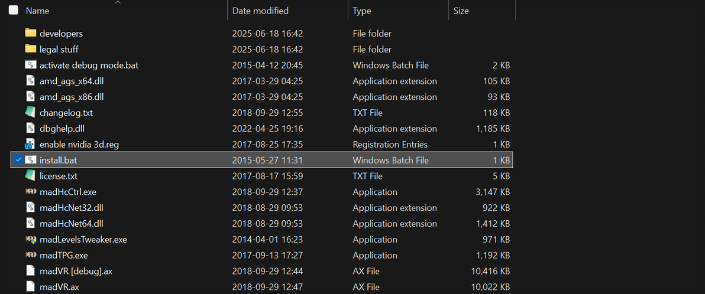The height and width of the screenshot is (294, 705).
Task: Uncheck the install.bat row checkbox
Action: [18, 160]
